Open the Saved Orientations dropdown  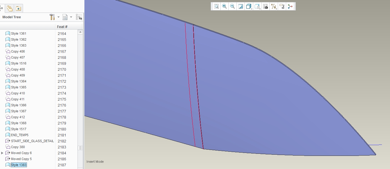pos(257,6)
